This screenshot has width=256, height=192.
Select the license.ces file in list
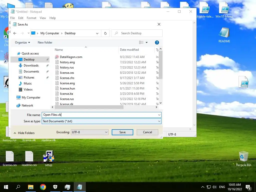tap(67, 73)
